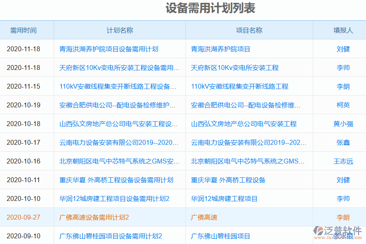Image resolution: width=366 pixels, height=244 pixels.
Task: View 天府新区10Kv变电所安装工程设备需用 plan
Action: pos(118,68)
